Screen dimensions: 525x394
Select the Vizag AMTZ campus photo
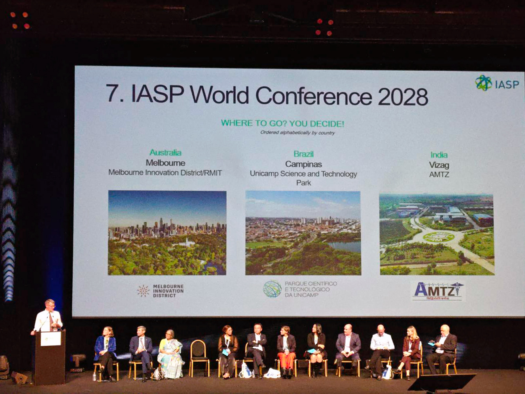(437, 234)
